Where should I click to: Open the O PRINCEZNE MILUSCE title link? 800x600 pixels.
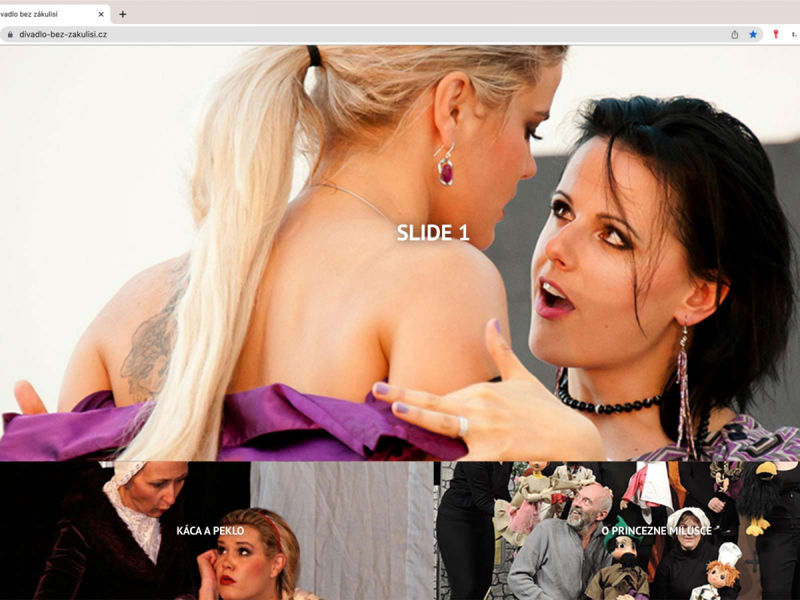(x=656, y=531)
